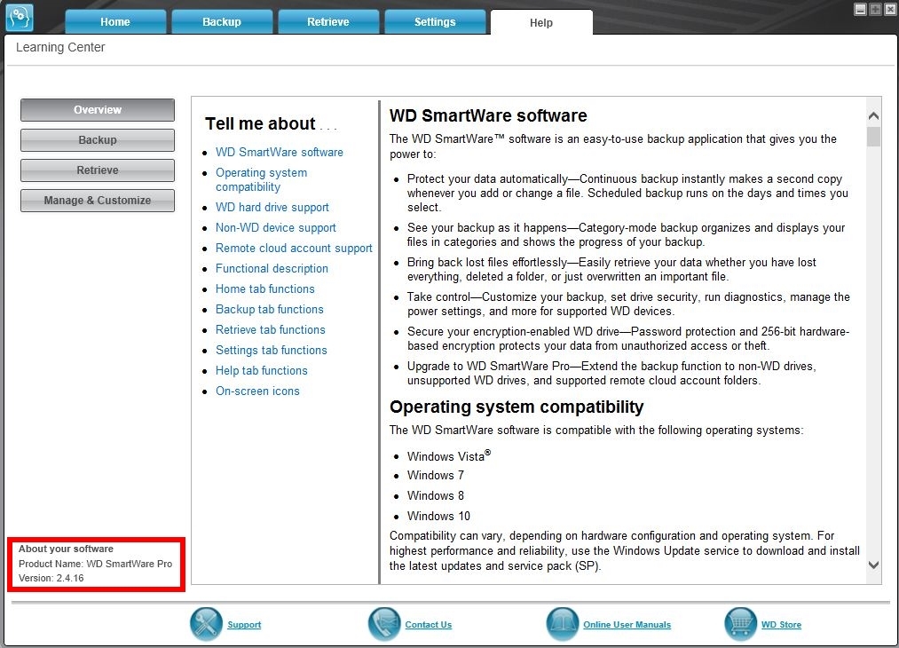Open the Manage & Customize section

pyautogui.click(x=98, y=200)
